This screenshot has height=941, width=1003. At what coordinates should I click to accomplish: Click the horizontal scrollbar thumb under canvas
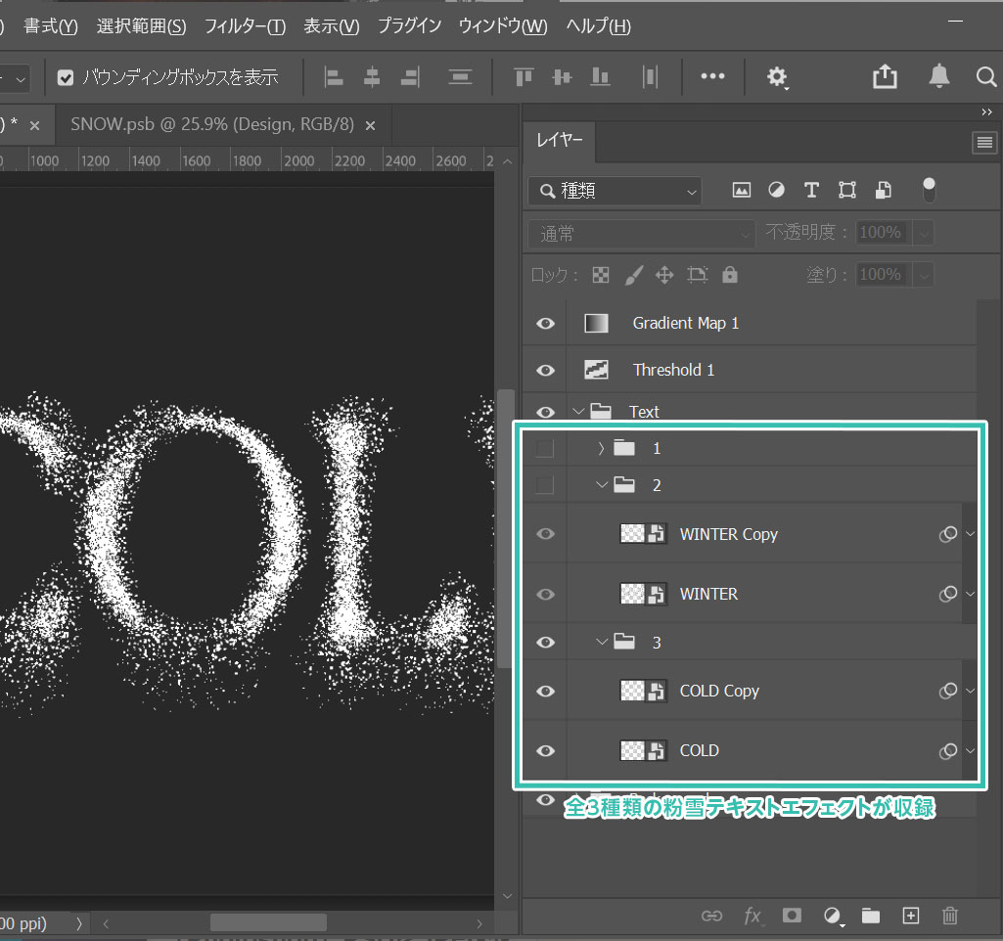[268, 922]
